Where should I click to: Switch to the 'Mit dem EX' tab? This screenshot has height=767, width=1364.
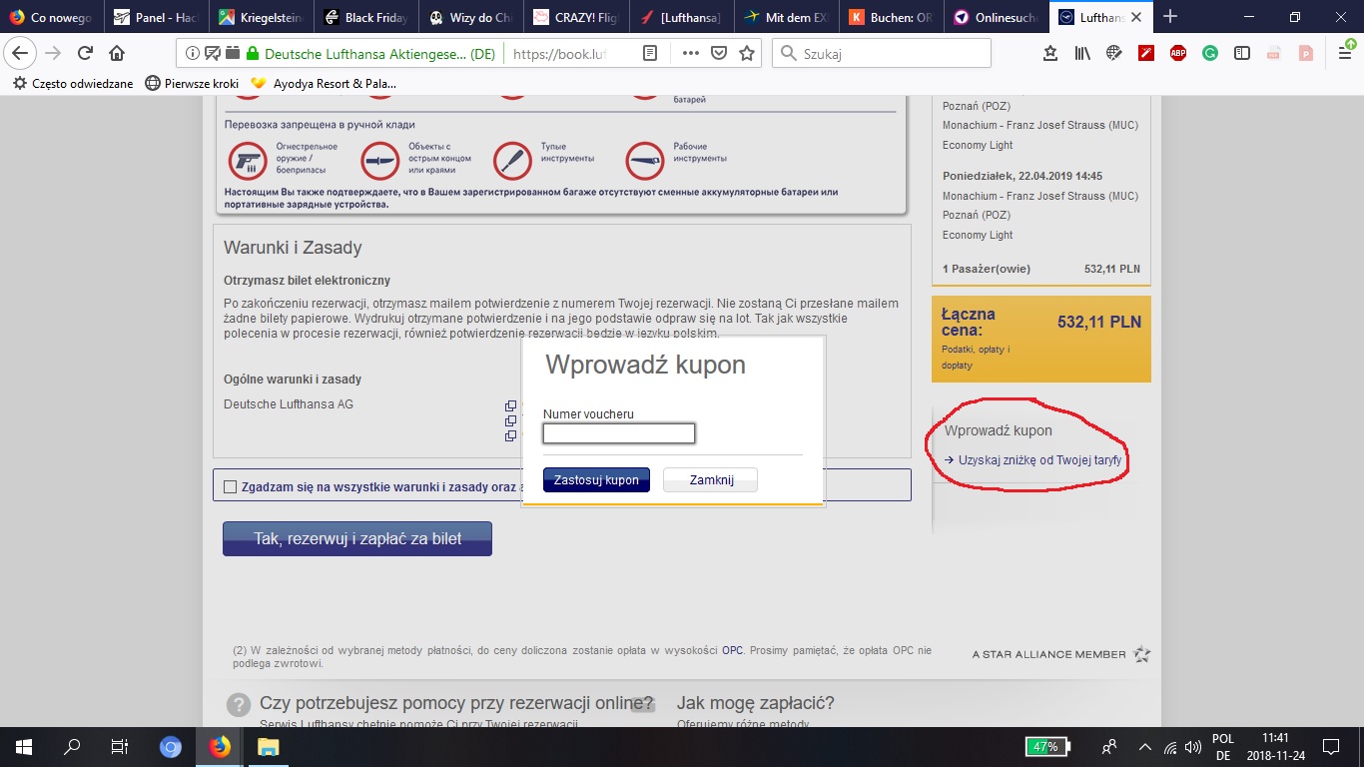click(786, 17)
